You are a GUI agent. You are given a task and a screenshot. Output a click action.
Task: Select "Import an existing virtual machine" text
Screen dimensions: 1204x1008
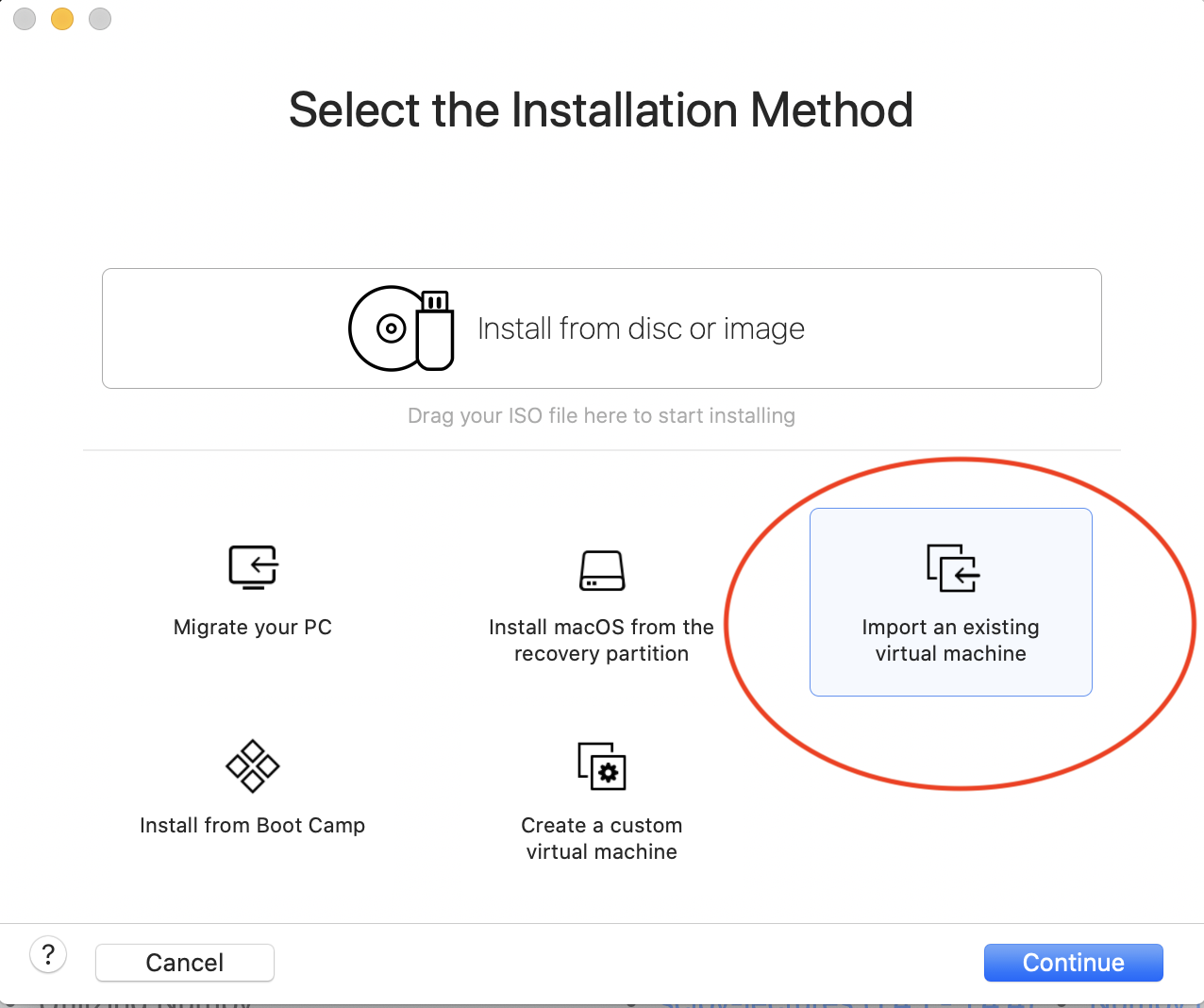click(x=950, y=641)
